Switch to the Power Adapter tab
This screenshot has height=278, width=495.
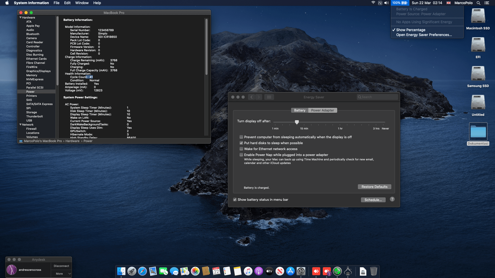coord(323,110)
